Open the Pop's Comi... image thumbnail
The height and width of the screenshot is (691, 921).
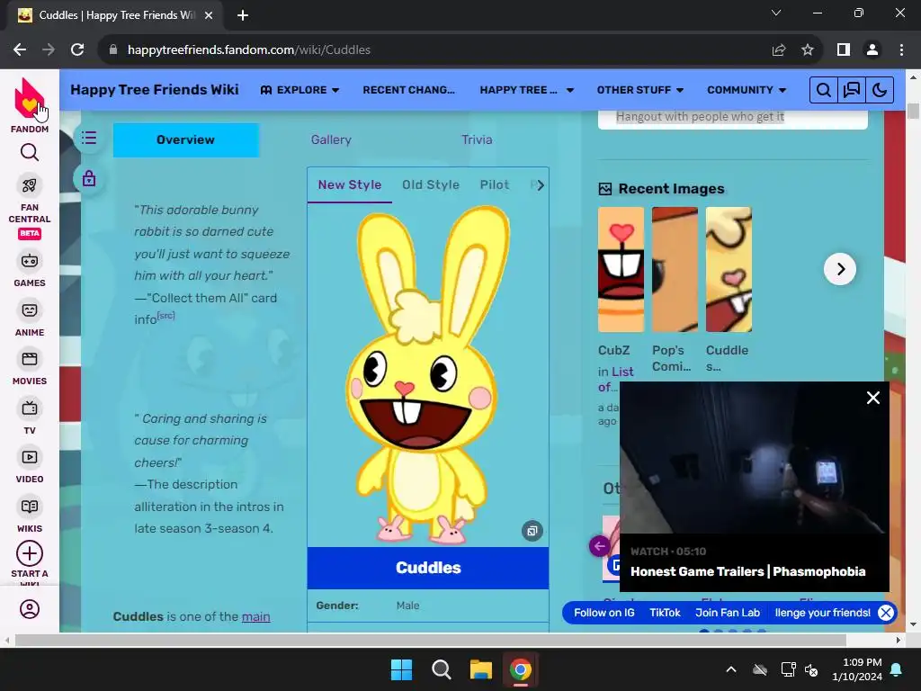click(675, 270)
